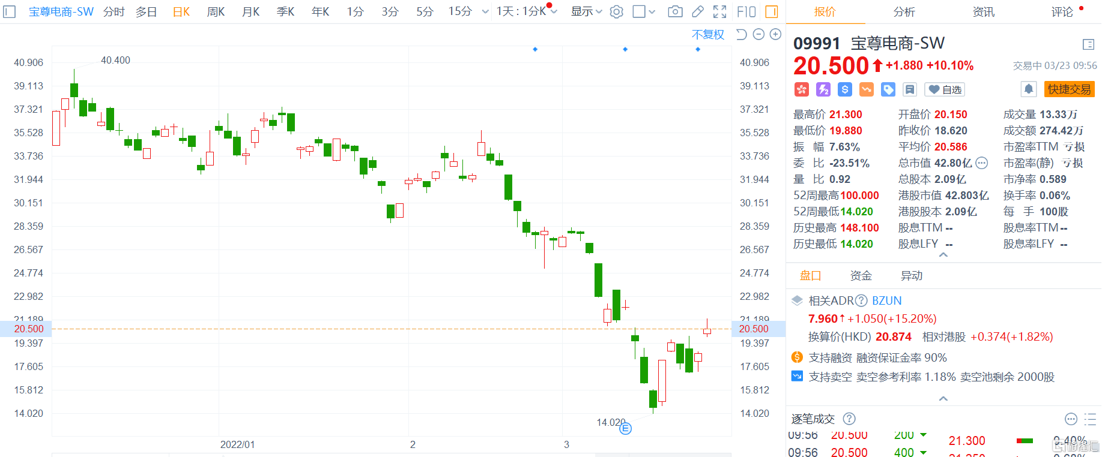Click the 快捷交易 quick trade button

click(x=1069, y=89)
